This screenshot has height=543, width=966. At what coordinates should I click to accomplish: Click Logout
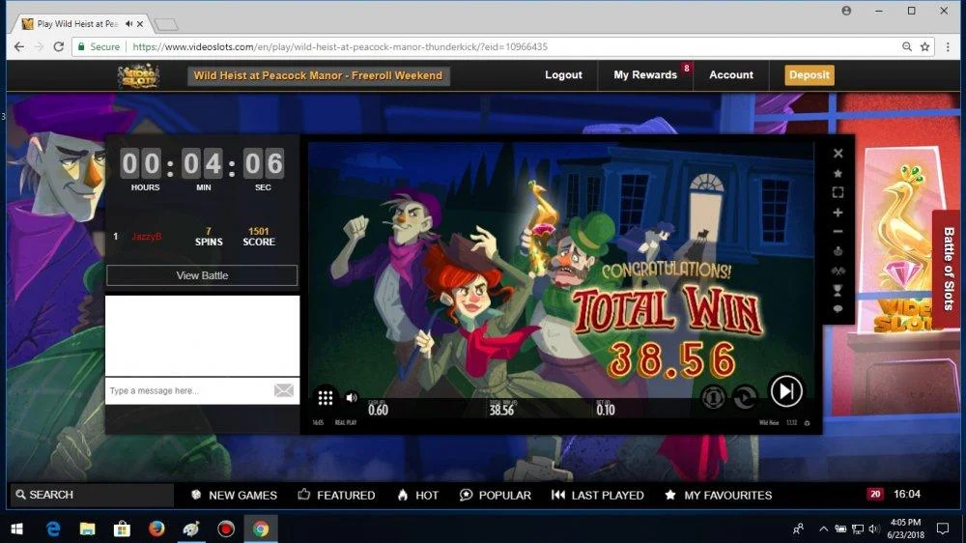(563, 75)
